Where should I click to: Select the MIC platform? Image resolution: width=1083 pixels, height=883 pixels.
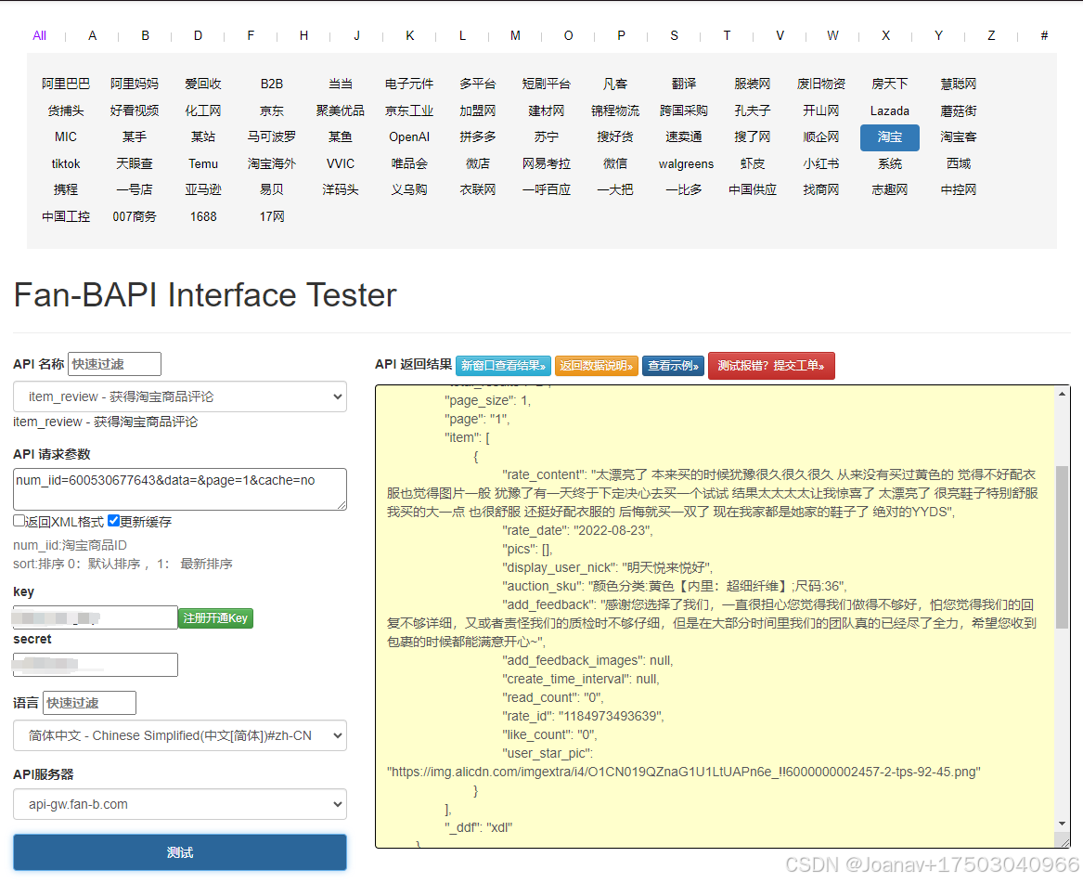(x=66, y=136)
